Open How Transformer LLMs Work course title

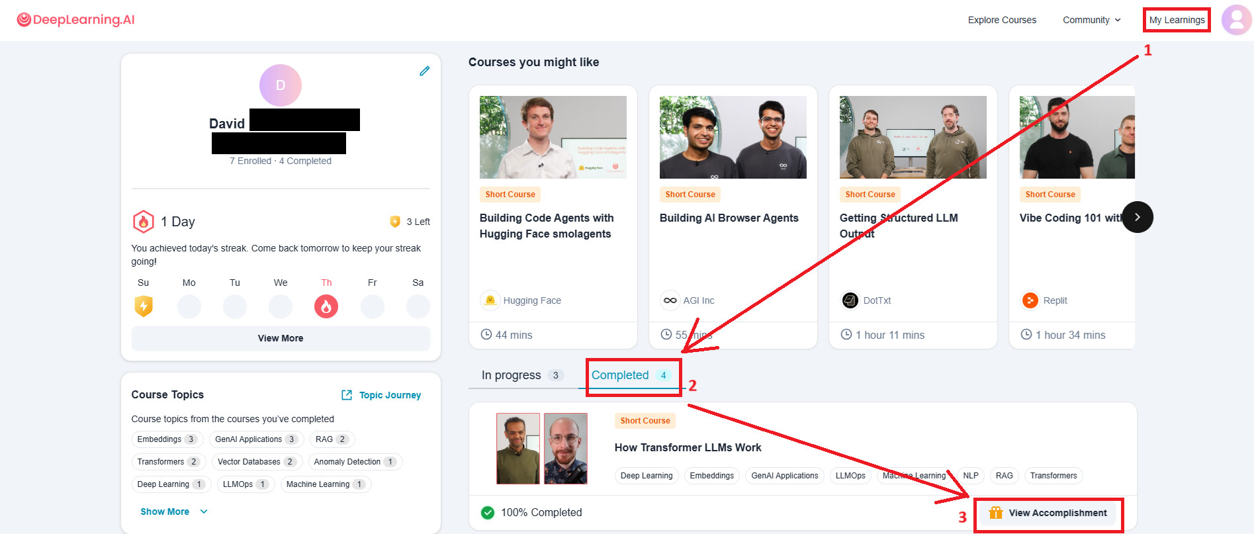[688, 447]
